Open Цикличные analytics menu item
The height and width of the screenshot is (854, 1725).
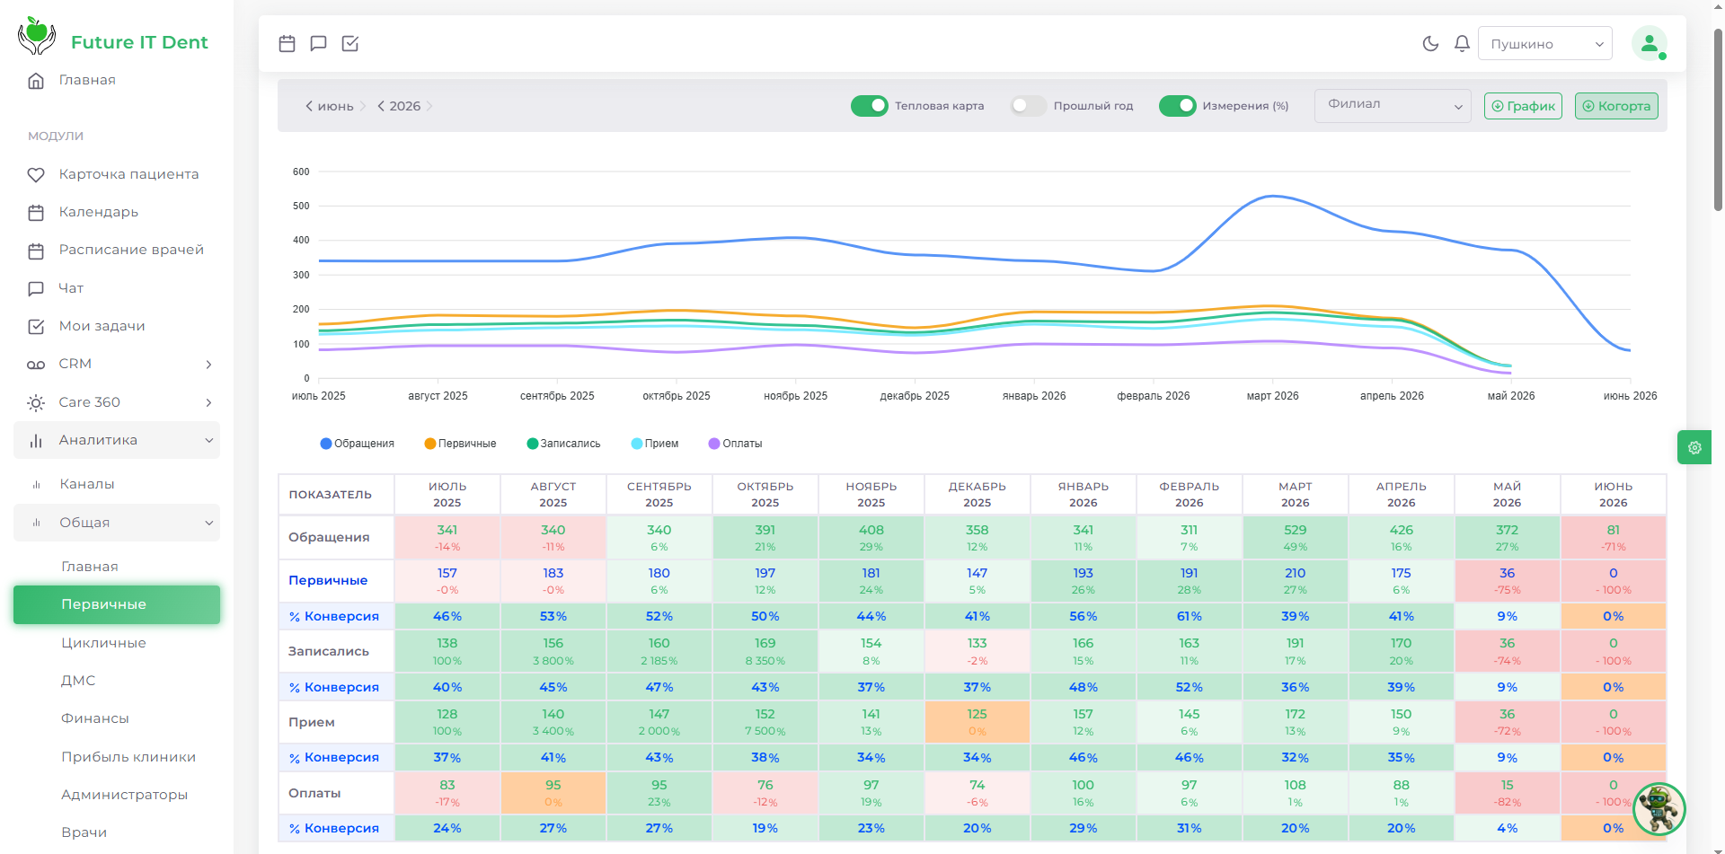103,643
